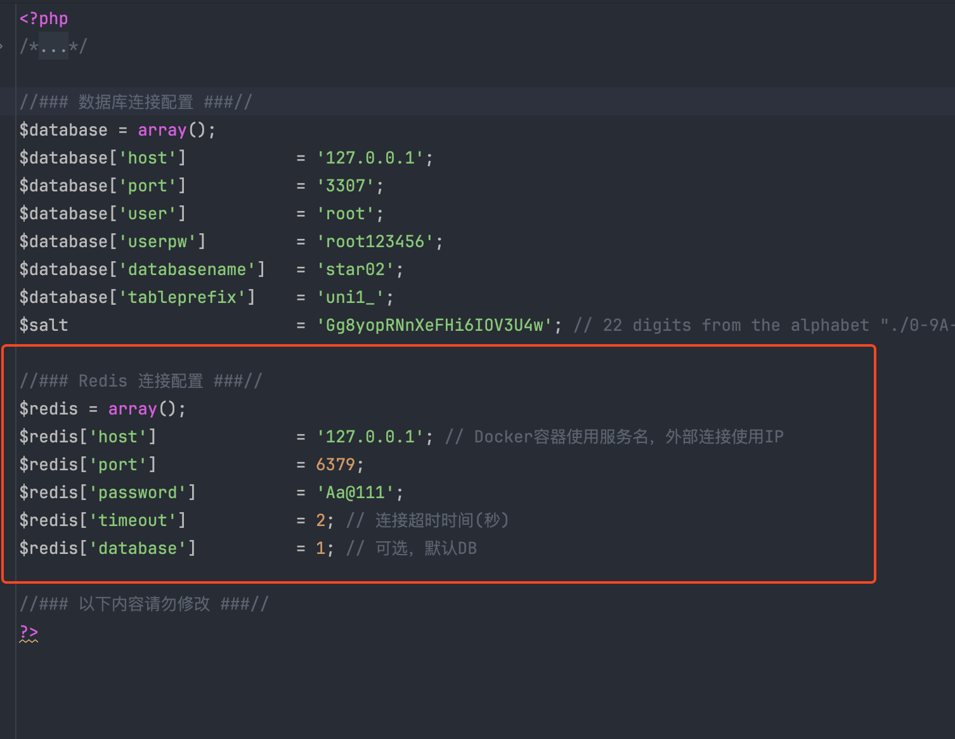The width and height of the screenshot is (955, 739).
Task: Click the 以下内容请勿修改 comment line
Action: click(x=144, y=604)
